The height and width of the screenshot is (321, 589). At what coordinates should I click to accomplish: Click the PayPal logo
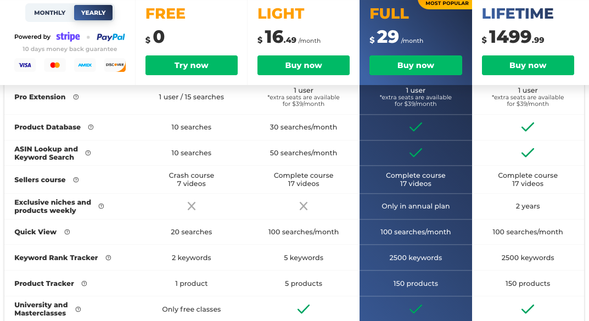tap(110, 37)
